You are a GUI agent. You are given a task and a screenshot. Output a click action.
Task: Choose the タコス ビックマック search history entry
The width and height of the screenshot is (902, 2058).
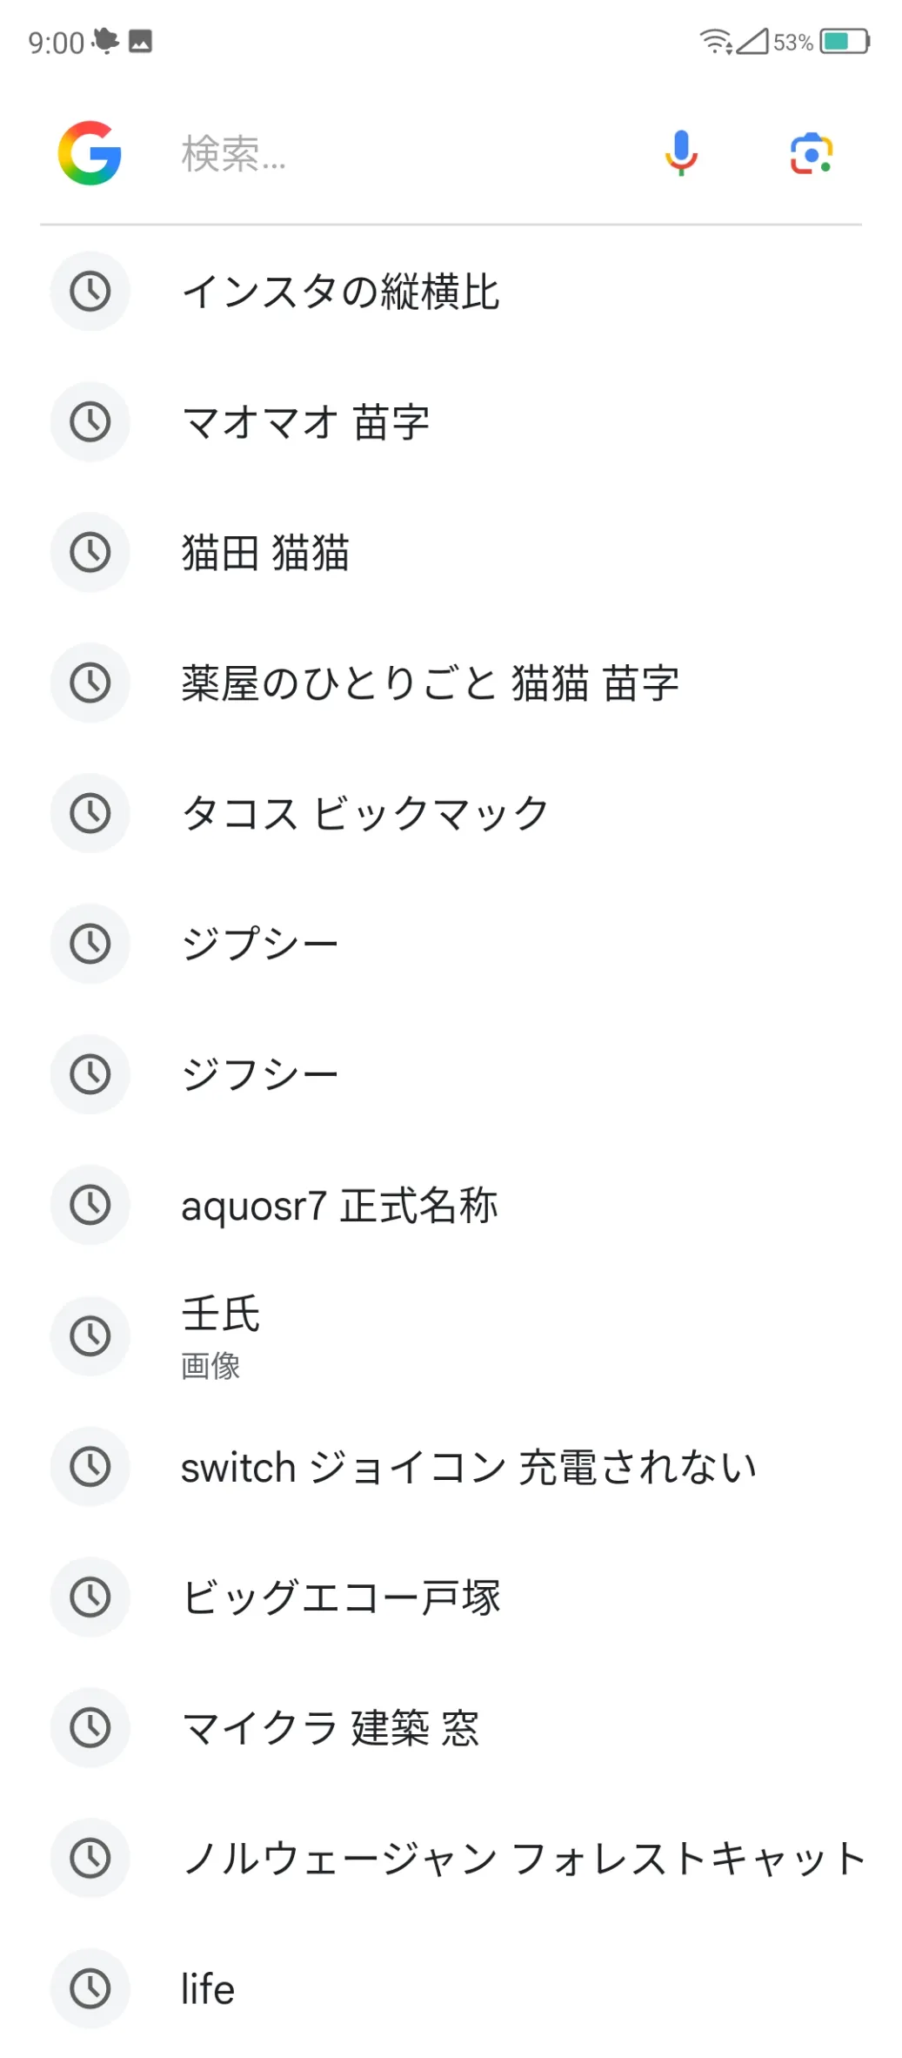[x=364, y=814]
